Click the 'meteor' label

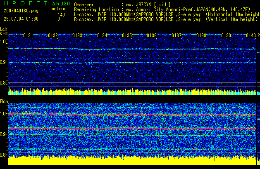click(x=59, y=9)
